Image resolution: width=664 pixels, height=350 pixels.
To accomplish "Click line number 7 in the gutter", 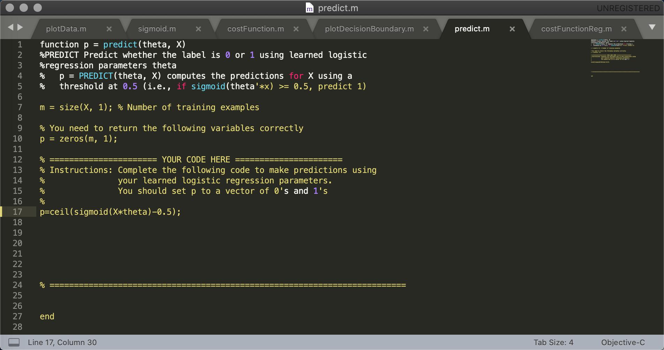I will pyautogui.click(x=20, y=107).
